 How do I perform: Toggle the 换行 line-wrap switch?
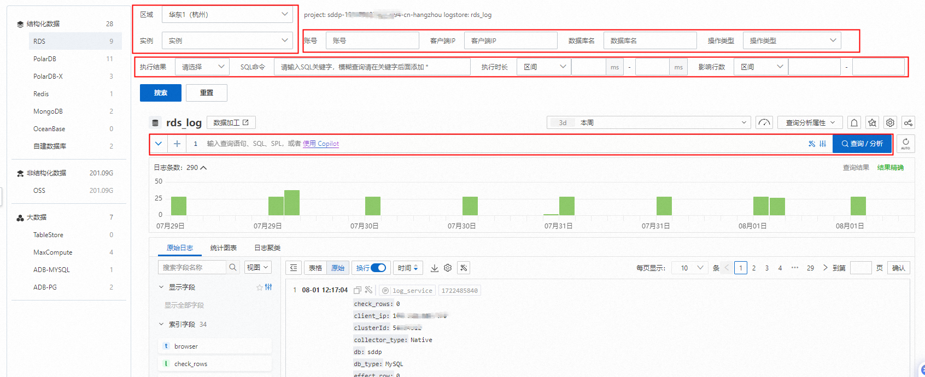coord(378,268)
